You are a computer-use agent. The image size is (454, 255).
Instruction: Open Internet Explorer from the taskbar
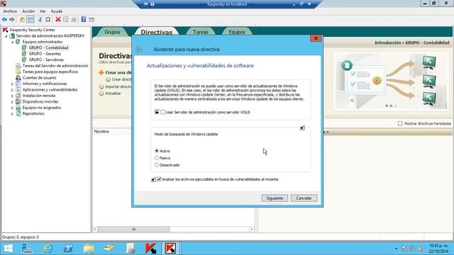point(48,249)
